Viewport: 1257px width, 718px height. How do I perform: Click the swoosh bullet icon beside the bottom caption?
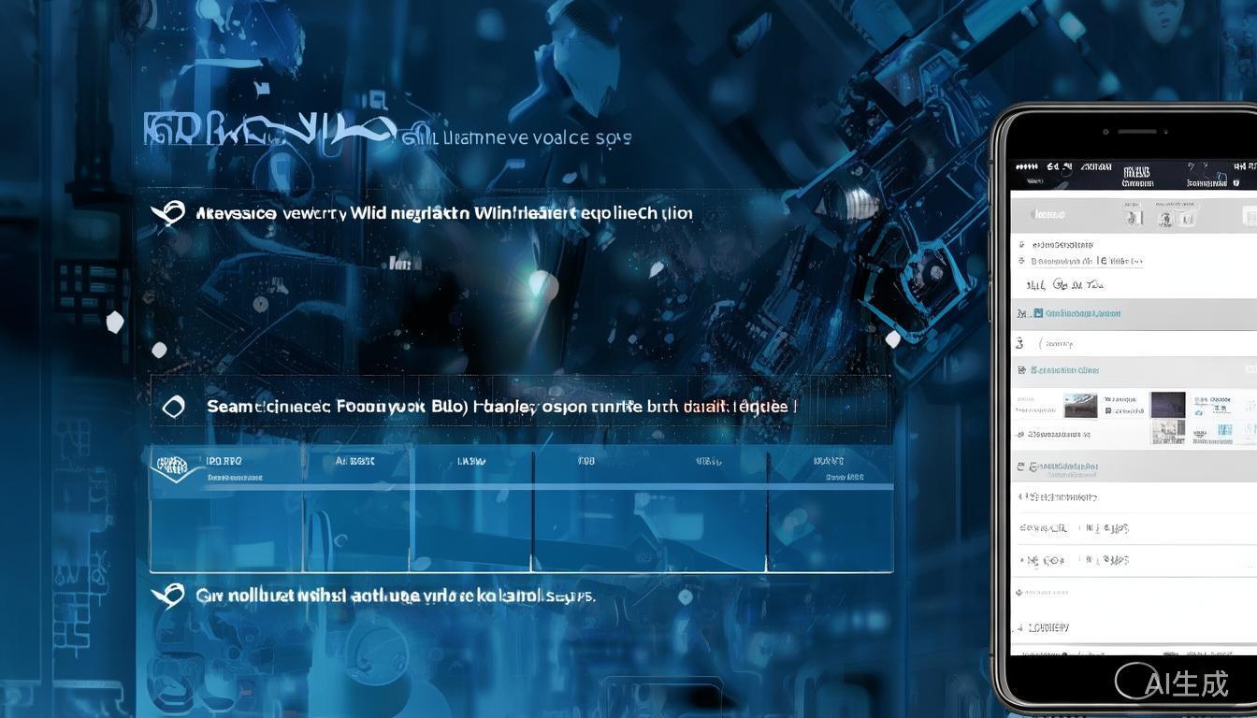tap(168, 595)
